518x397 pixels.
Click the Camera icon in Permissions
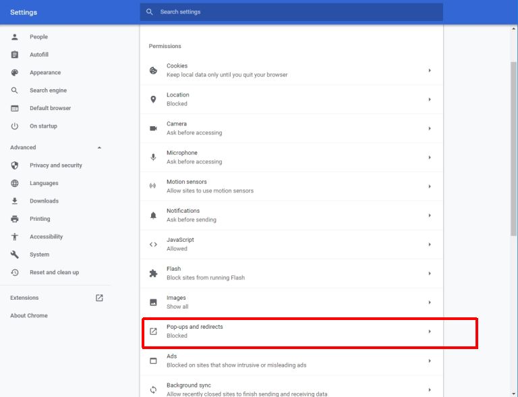153,128
